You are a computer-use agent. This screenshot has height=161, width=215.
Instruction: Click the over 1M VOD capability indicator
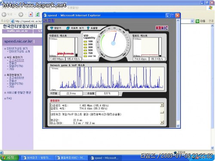(86, 56)
